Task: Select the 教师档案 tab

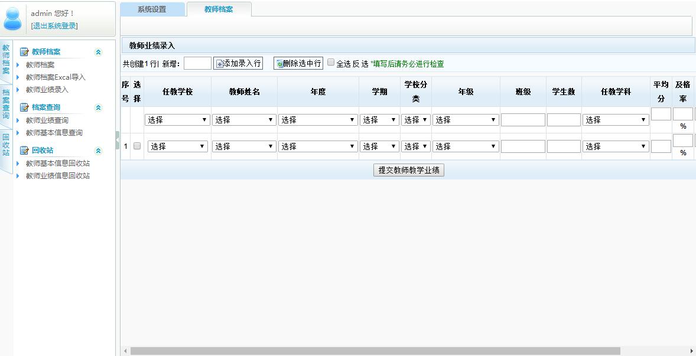Action: pos(219,9)
